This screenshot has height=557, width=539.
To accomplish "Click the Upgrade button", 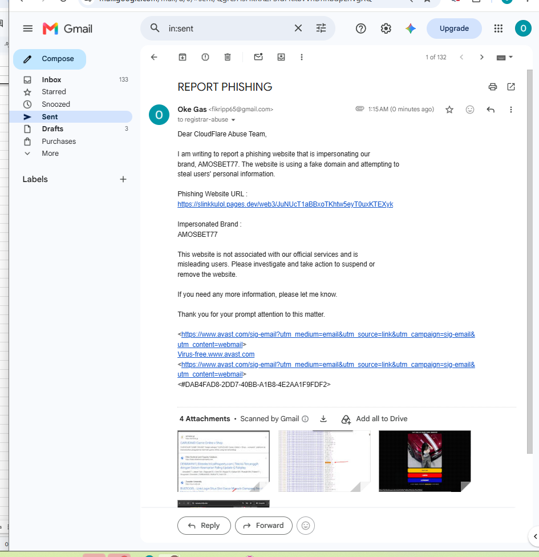I will [x=454, y=29].
